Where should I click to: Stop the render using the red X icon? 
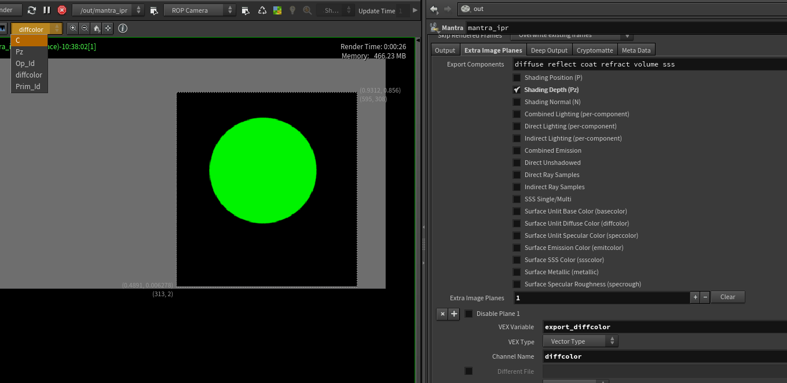click(62, 10)
